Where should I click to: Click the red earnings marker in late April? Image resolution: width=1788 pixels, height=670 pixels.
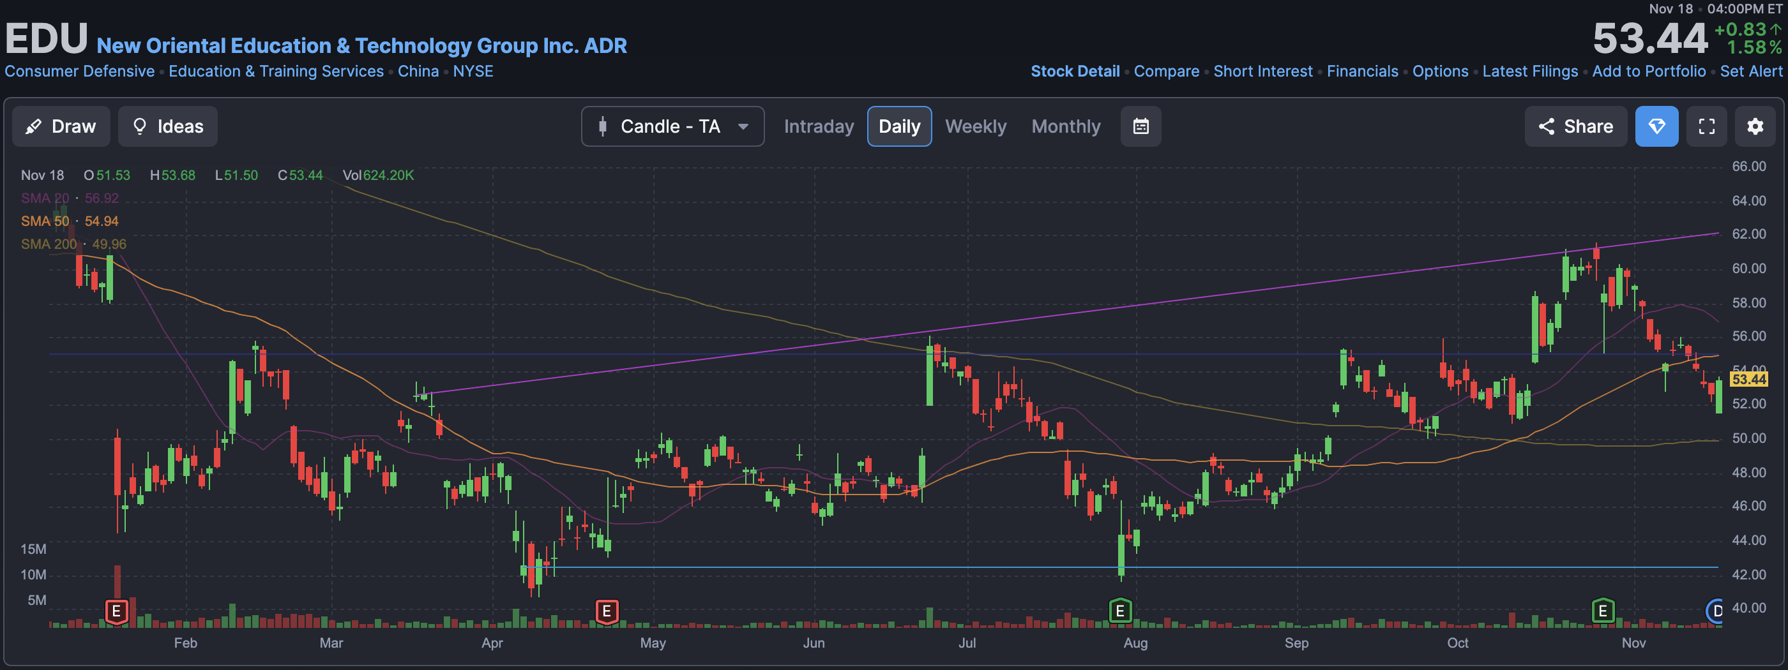coord(607,611)
